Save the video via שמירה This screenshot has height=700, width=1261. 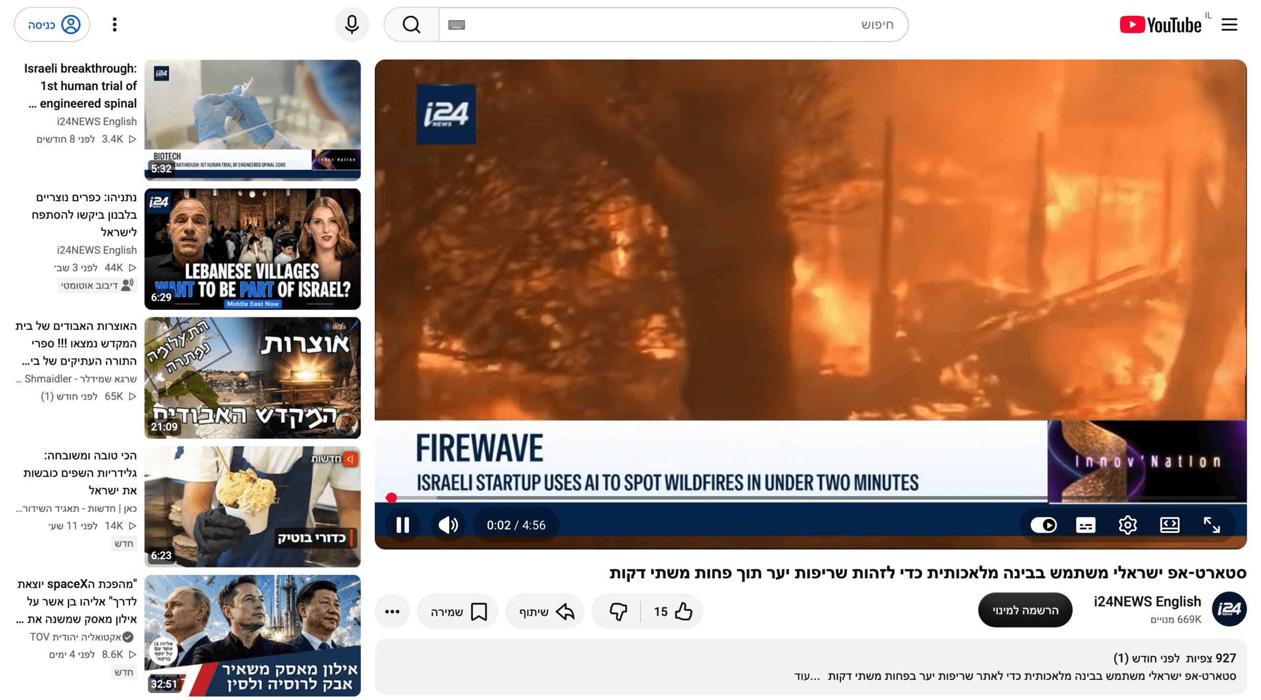pyautogui.click(x=458, y=611)
